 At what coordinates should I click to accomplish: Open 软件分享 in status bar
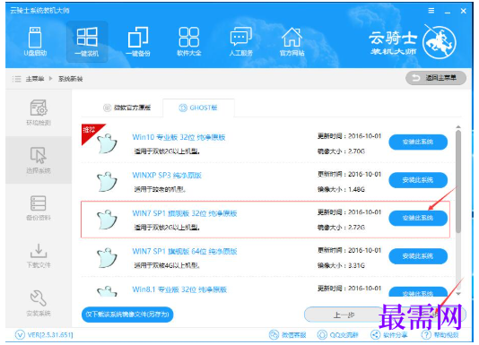(x=389, y=335)
